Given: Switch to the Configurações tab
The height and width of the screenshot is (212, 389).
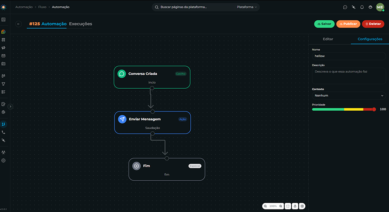Looking at the screenshot, I should 370,39.
